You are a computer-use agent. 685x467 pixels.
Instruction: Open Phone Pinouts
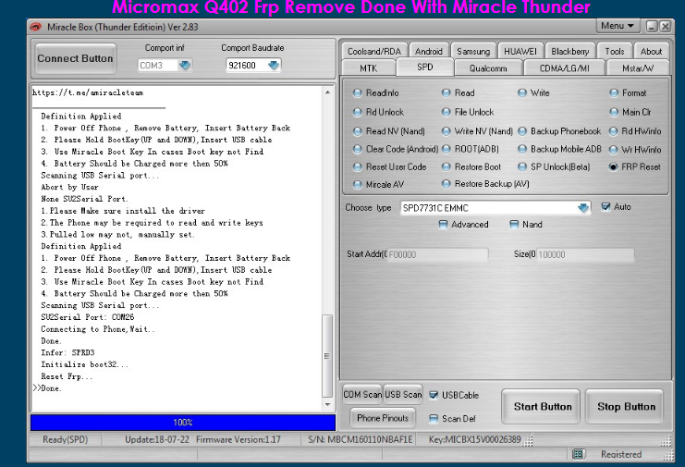[x=383, y=418]
